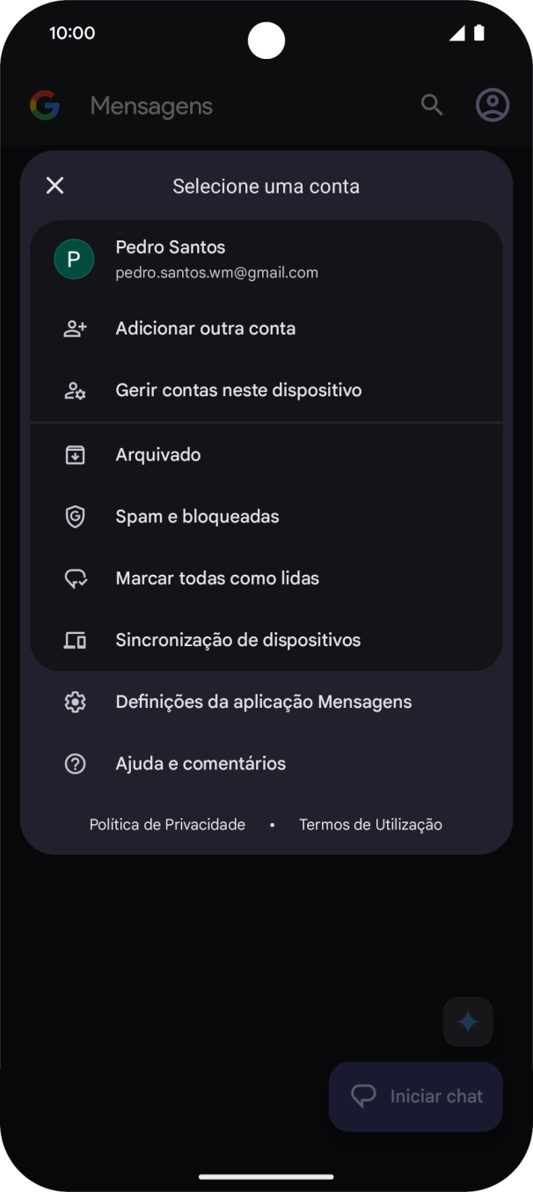
Task: Open Ajuda e comentários help icon
Action: (75, 763)
